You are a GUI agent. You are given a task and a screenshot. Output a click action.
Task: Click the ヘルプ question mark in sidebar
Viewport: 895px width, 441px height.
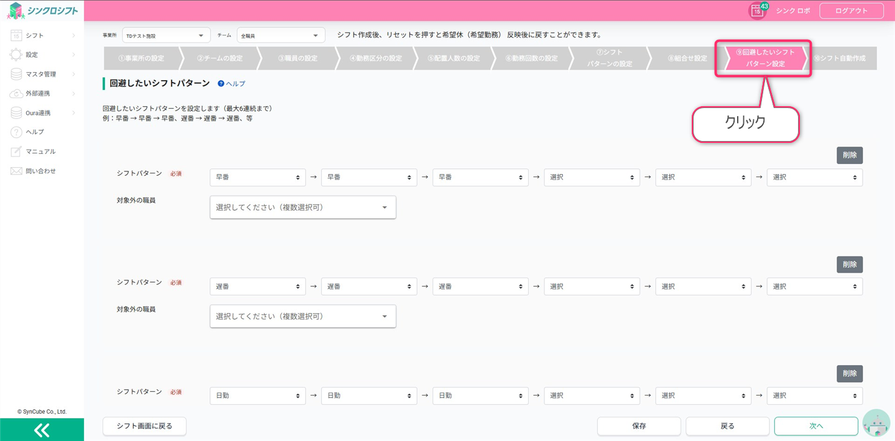[34, 132]
